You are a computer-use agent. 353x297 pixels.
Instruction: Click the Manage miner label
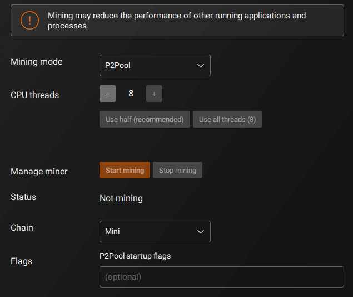39,172
